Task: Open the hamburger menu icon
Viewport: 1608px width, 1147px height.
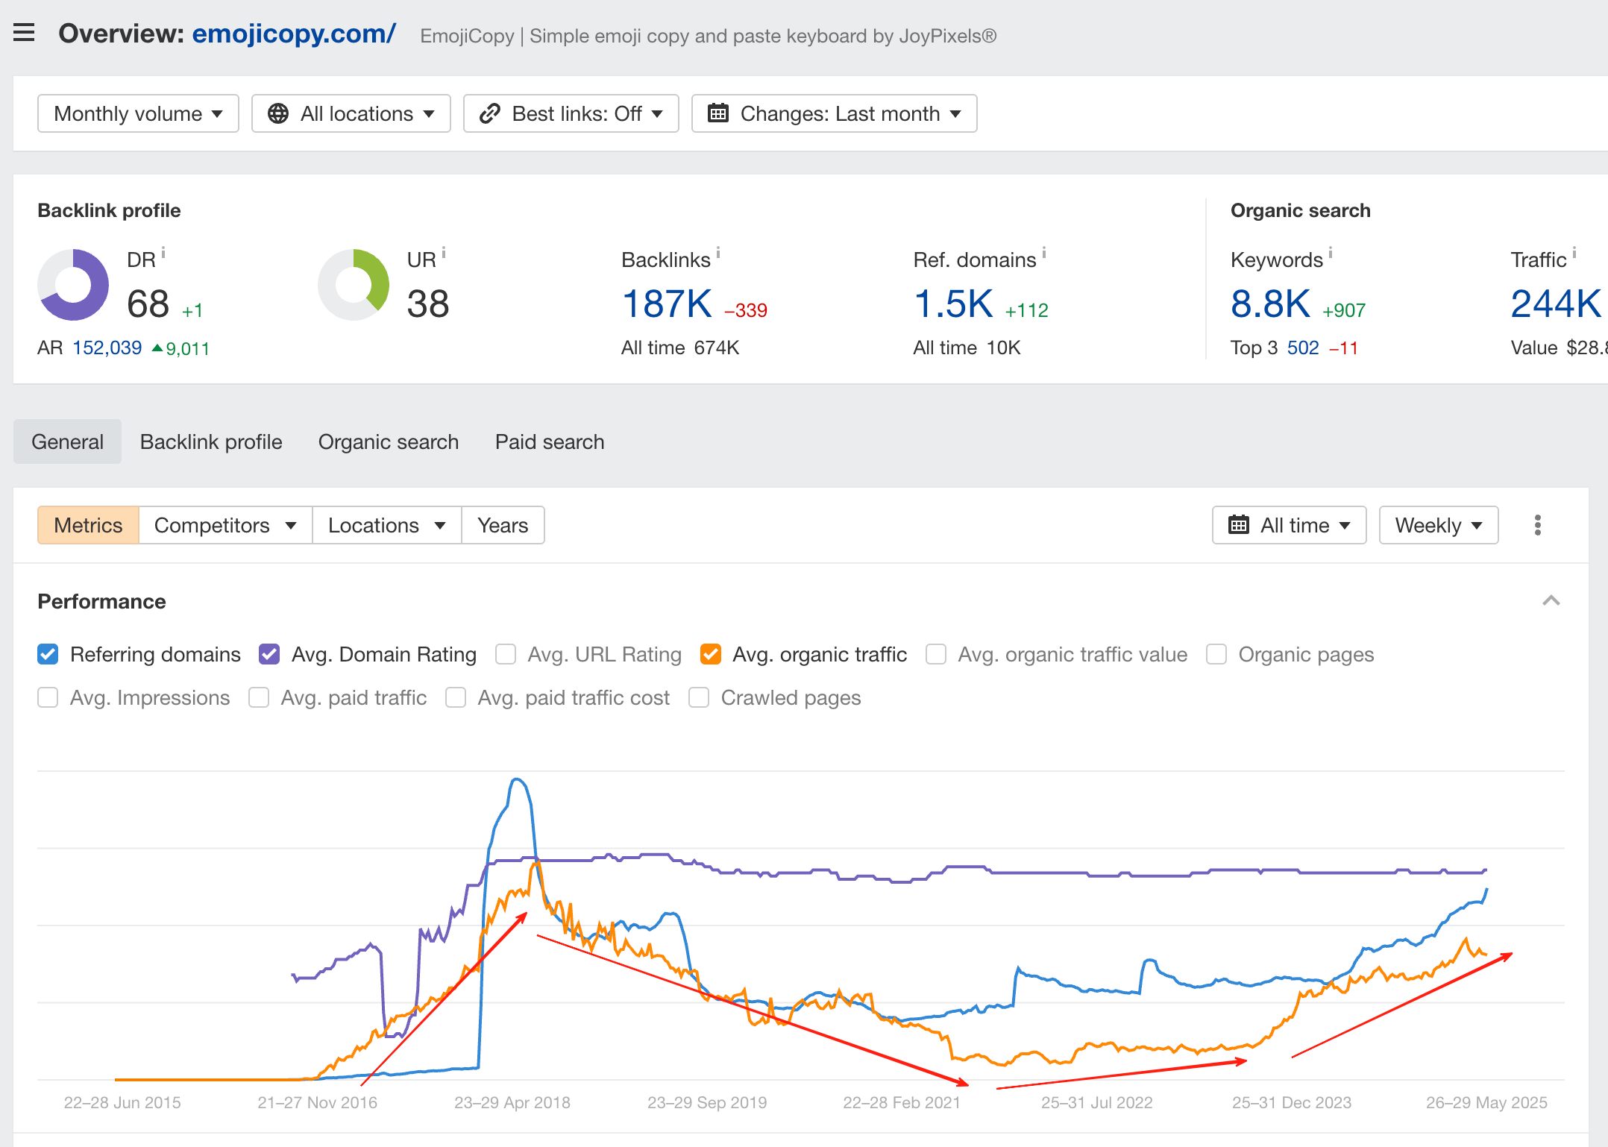Action: tap(24, 33)
